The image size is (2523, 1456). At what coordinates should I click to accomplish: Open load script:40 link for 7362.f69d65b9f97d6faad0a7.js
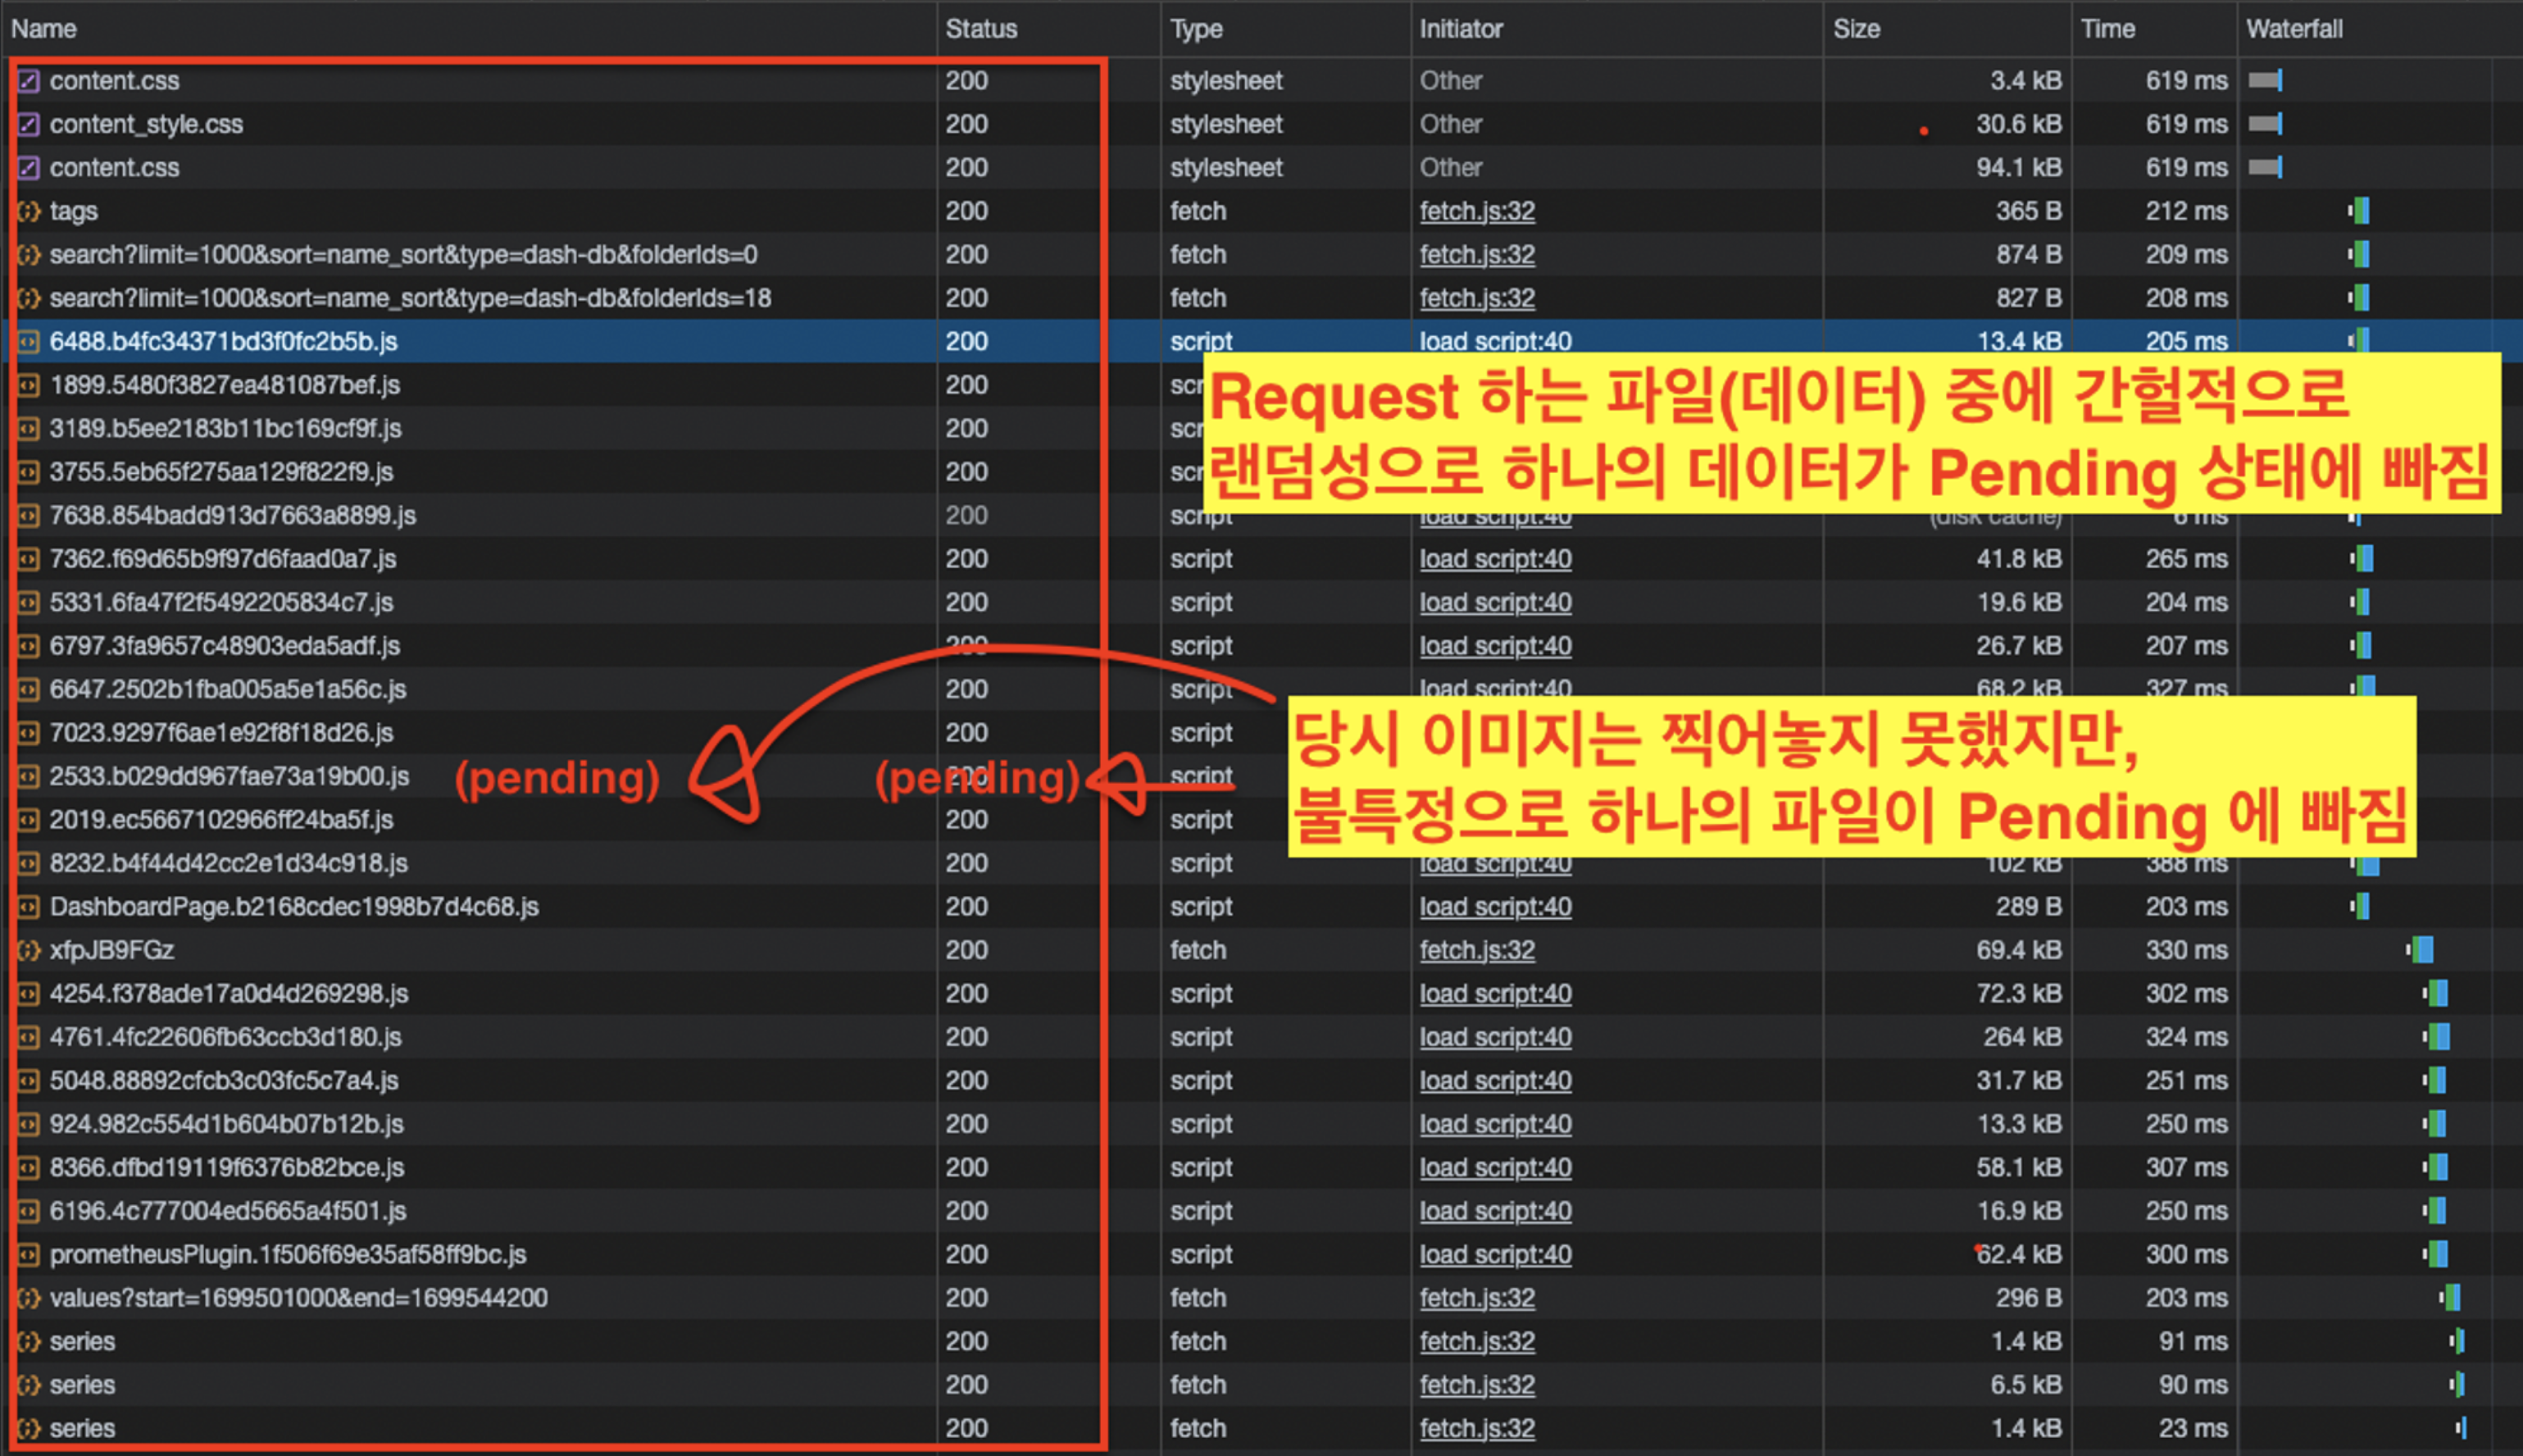tap(1494, 559)
